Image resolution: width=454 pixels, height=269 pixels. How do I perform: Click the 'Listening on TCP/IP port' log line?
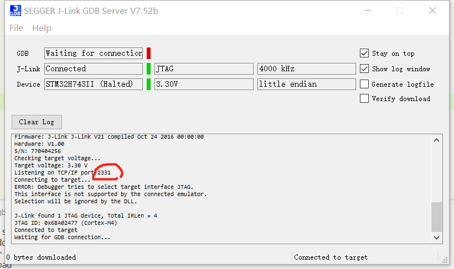pyautogui.click(x=63, y=173)
